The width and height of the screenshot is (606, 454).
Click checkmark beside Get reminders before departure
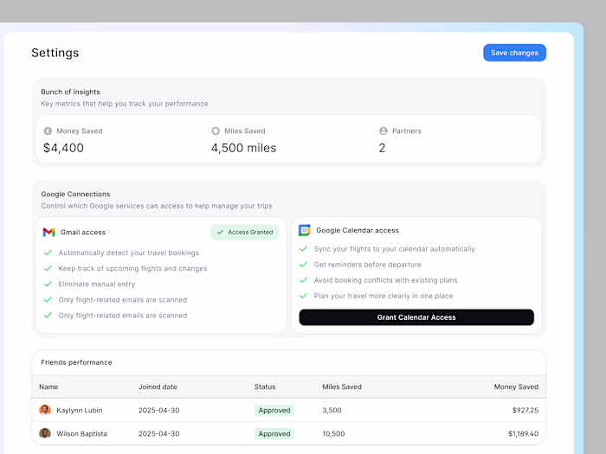(304, 264)
